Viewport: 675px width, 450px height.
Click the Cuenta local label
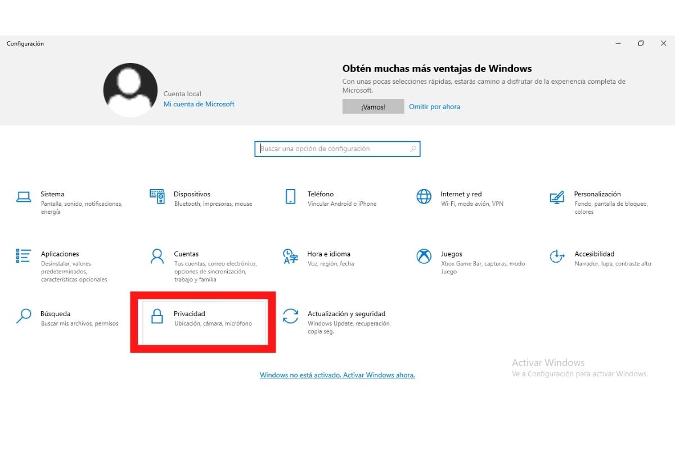point(182,94)
